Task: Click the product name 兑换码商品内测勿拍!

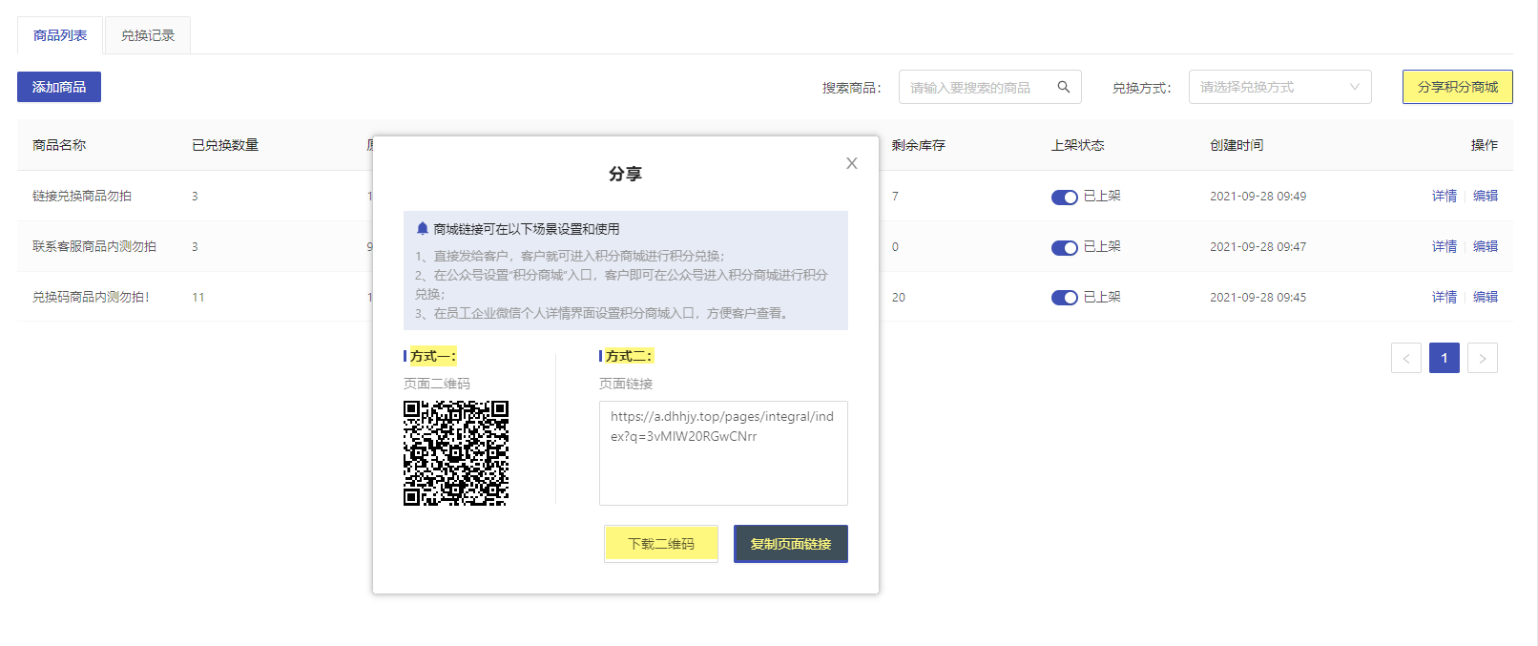Action: coord(91,297)
